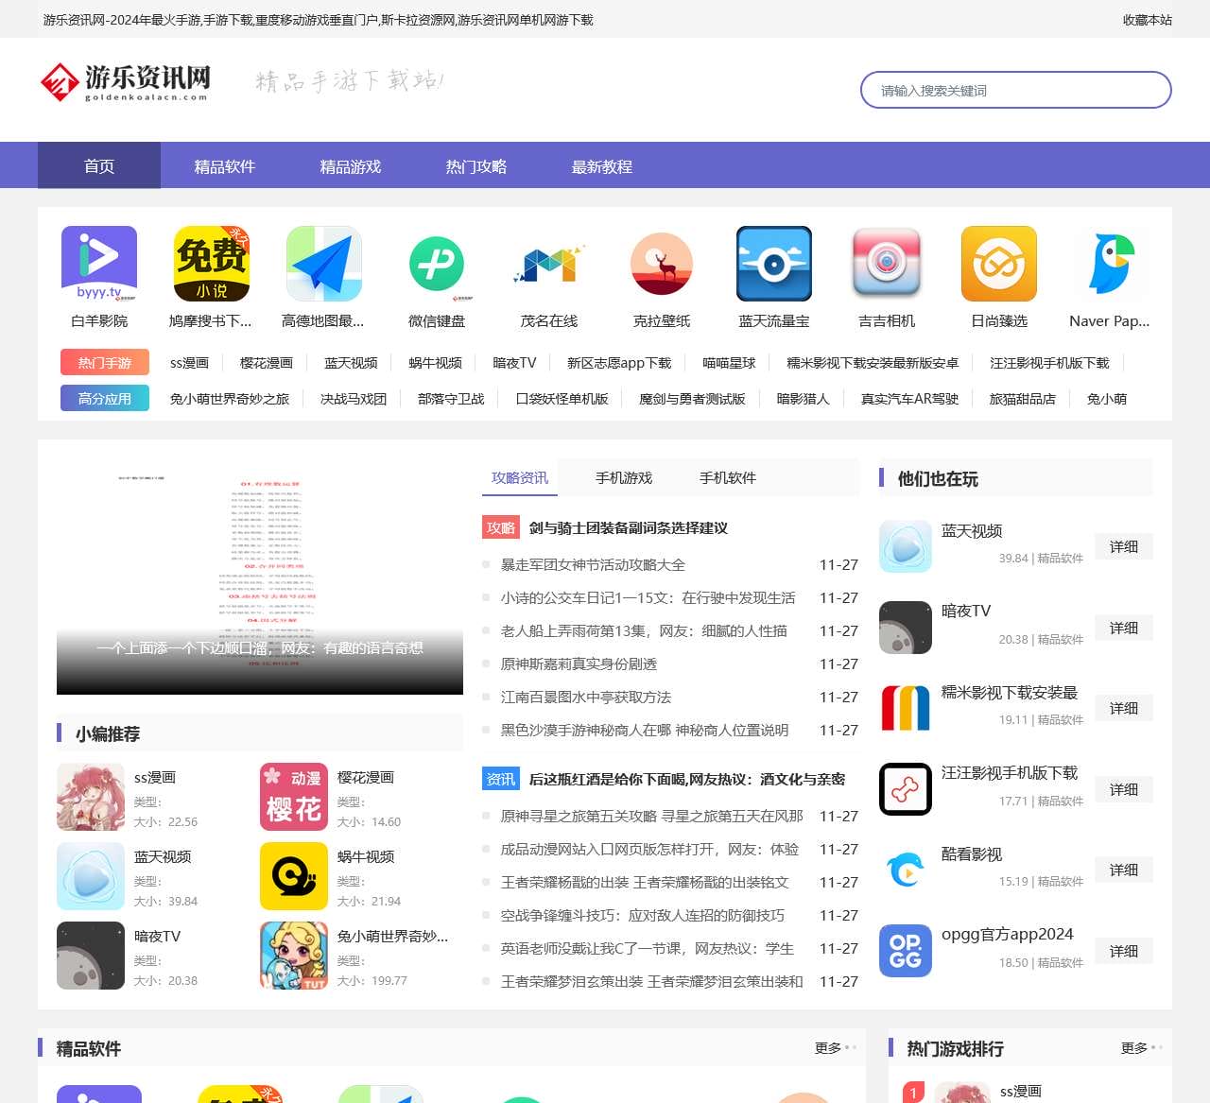This screenshot has height=1103, width=1210.
Task: Click 详细 button for 汪汪影视手机版下载
Action: (x=1124, y=789)
